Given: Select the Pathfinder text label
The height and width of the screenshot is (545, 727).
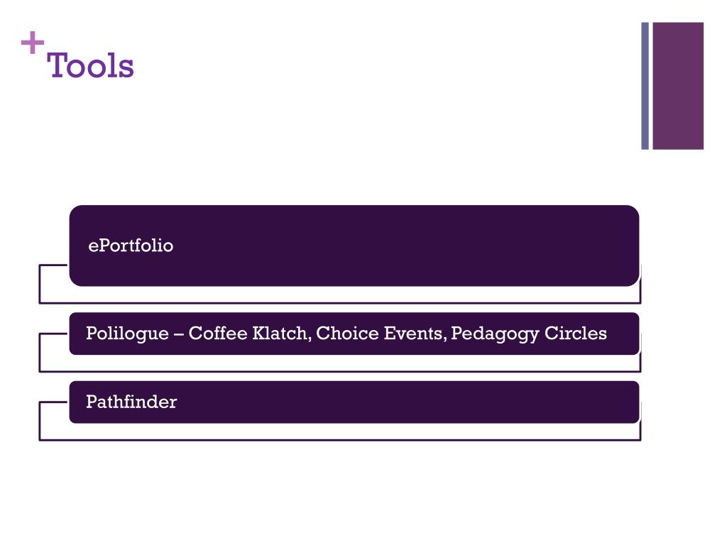Looking at the screenshot, I should pyautogui.click(x=131, y=402).
